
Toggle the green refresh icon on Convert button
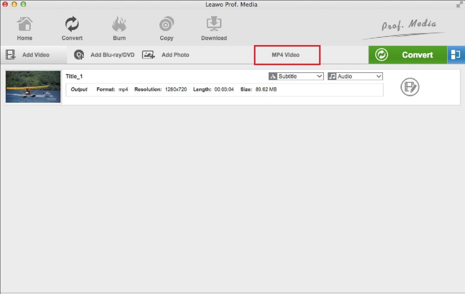coord(381,54)
